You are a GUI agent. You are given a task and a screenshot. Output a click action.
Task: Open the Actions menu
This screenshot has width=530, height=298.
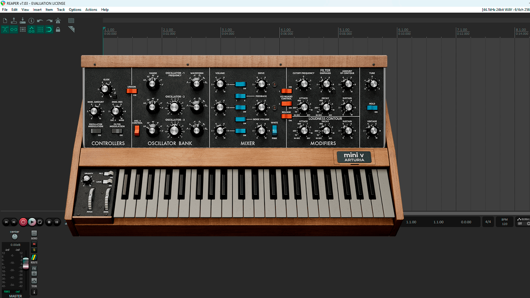click(x=91, y=10)
